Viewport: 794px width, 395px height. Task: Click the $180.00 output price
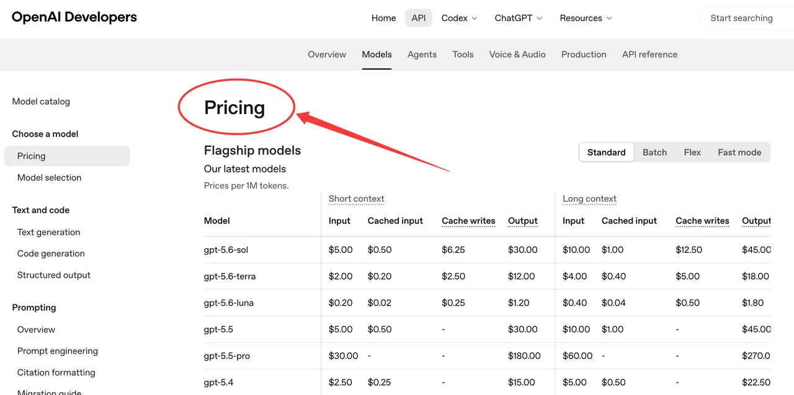tap(524, 357)
